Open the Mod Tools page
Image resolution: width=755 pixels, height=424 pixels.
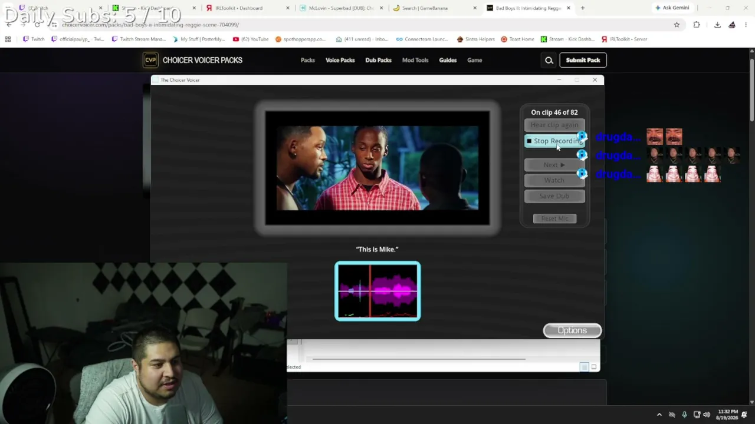415,60
